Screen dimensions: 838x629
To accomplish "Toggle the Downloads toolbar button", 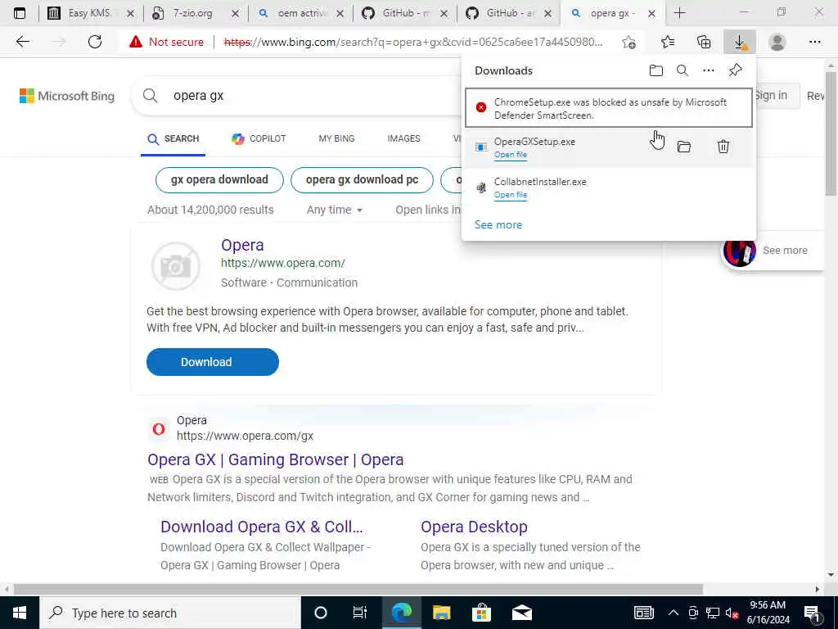I will (x=740, y=42).
